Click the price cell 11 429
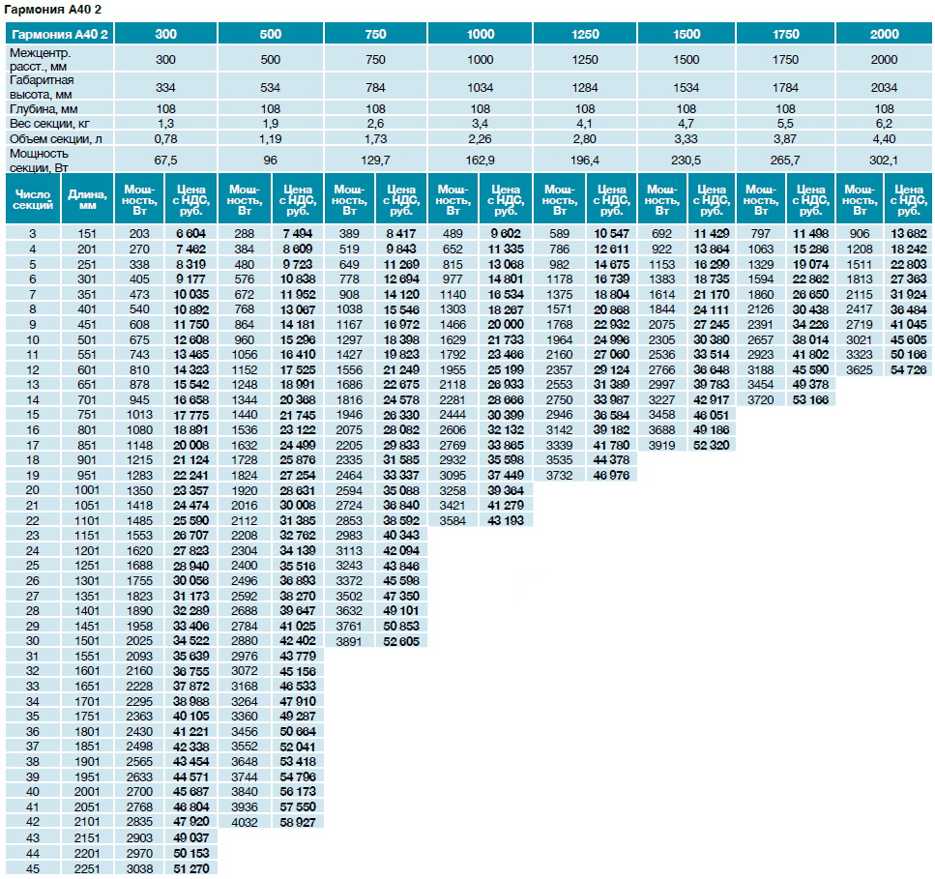 [712, 234]
